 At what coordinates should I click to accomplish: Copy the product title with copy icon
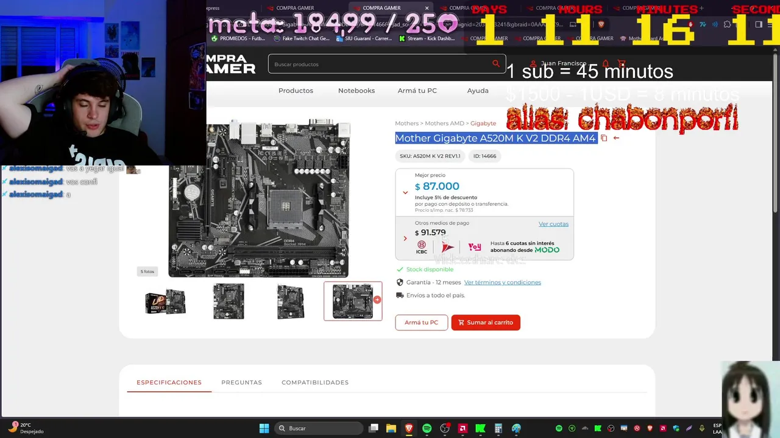(x=604, y=138)
